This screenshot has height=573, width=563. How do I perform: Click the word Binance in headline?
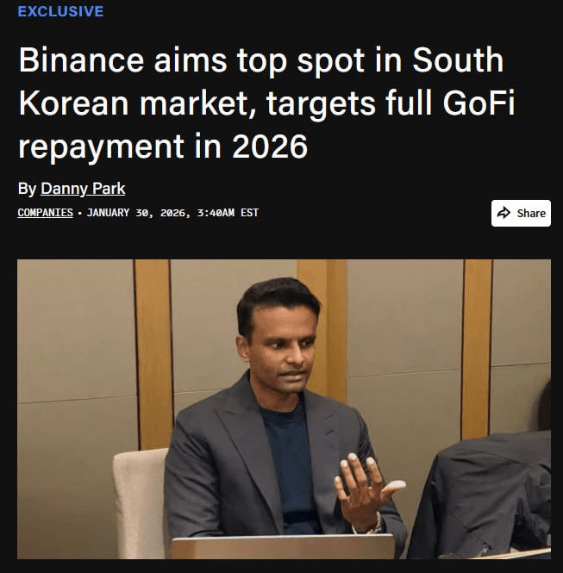(x=82, y=60)
